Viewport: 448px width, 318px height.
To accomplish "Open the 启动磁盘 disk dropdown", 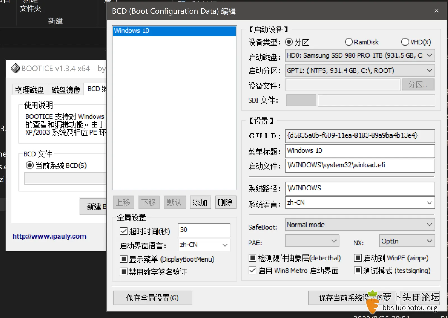I will click(360, 55).
